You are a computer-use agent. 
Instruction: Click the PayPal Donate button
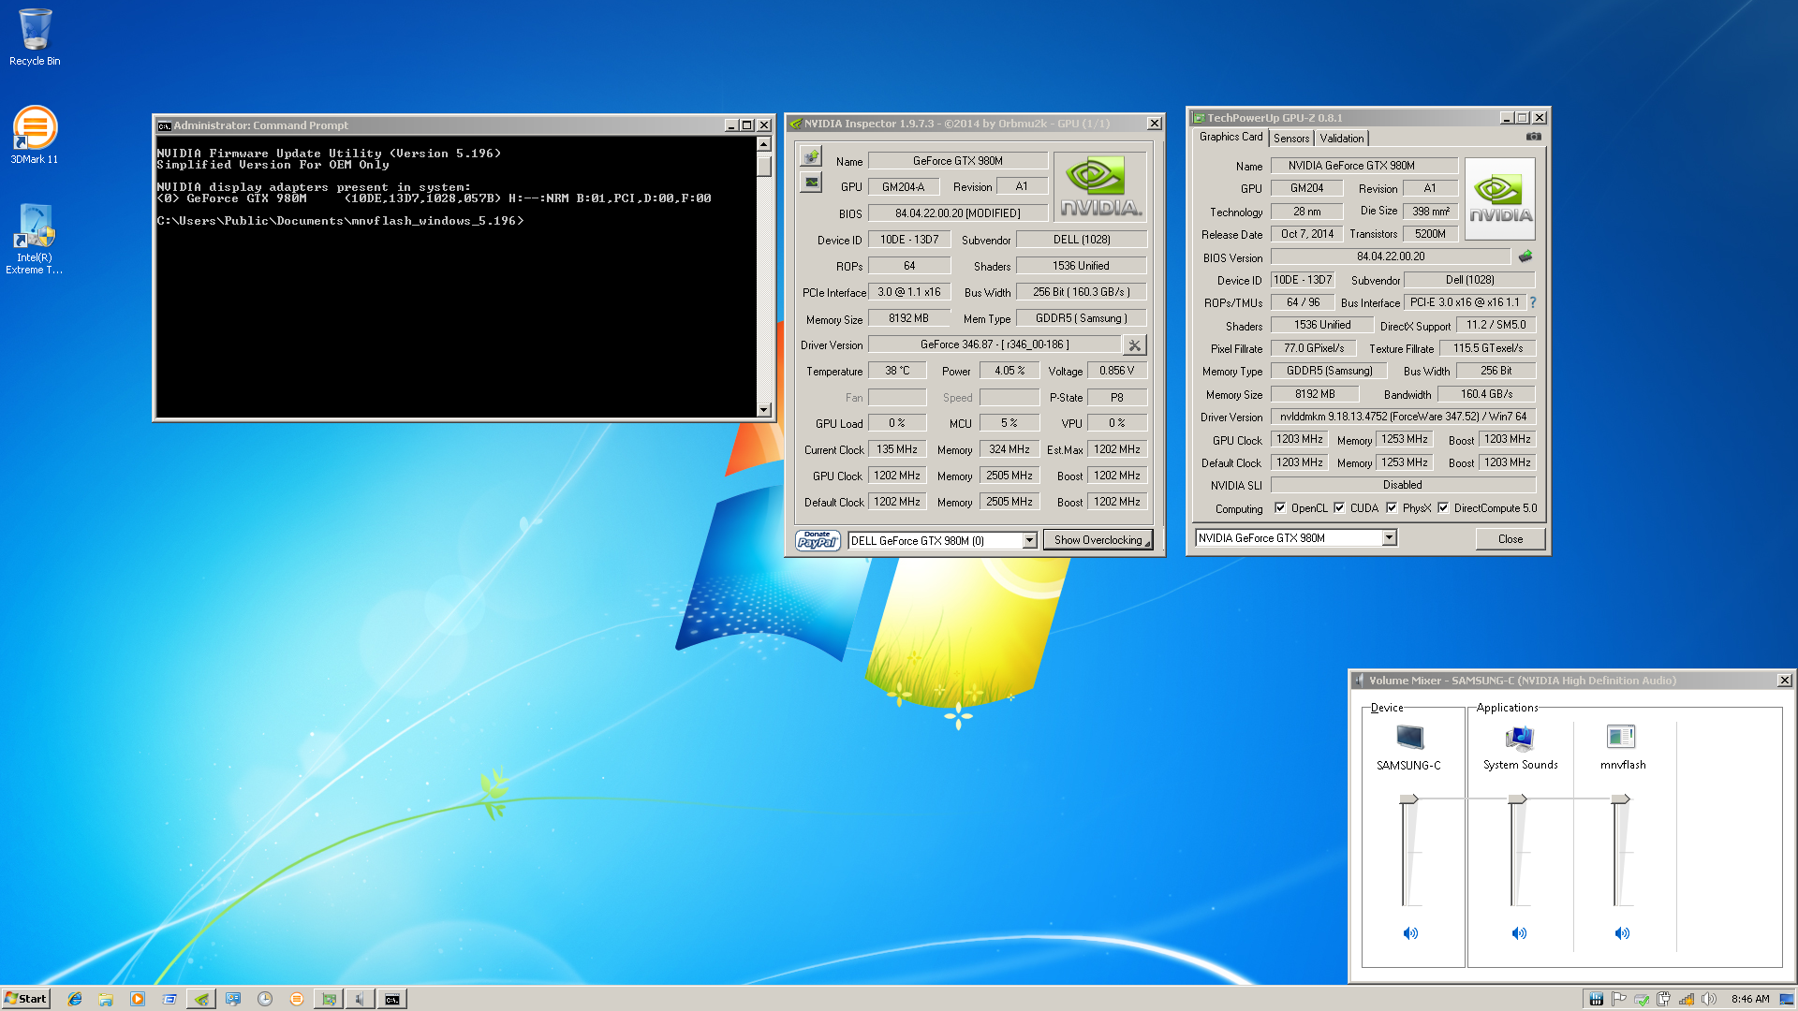pos(817,540)
